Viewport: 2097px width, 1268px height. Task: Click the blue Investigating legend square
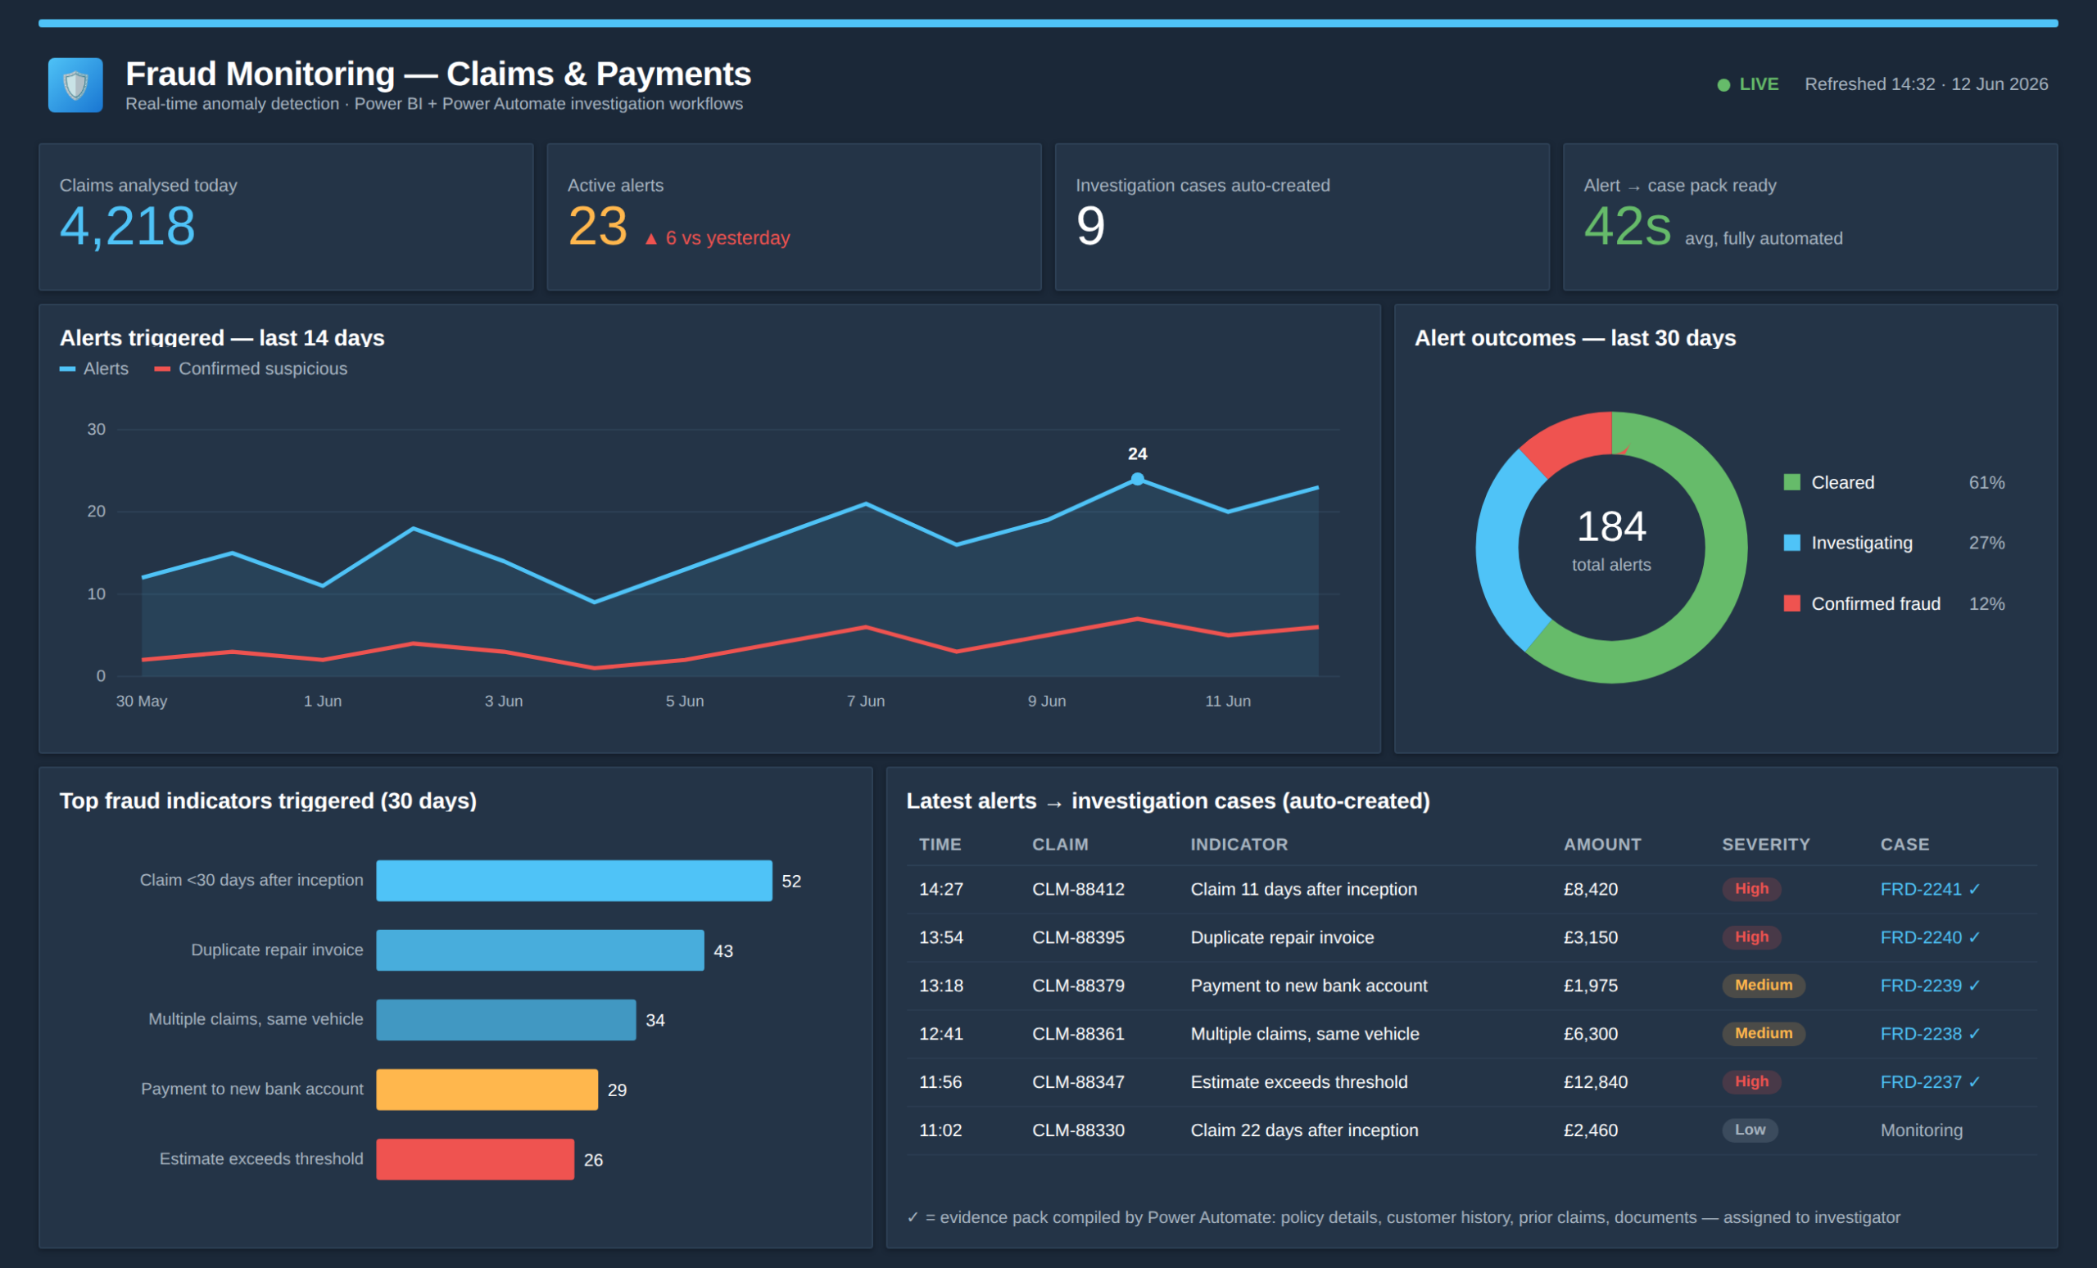tap(1791, 543)
